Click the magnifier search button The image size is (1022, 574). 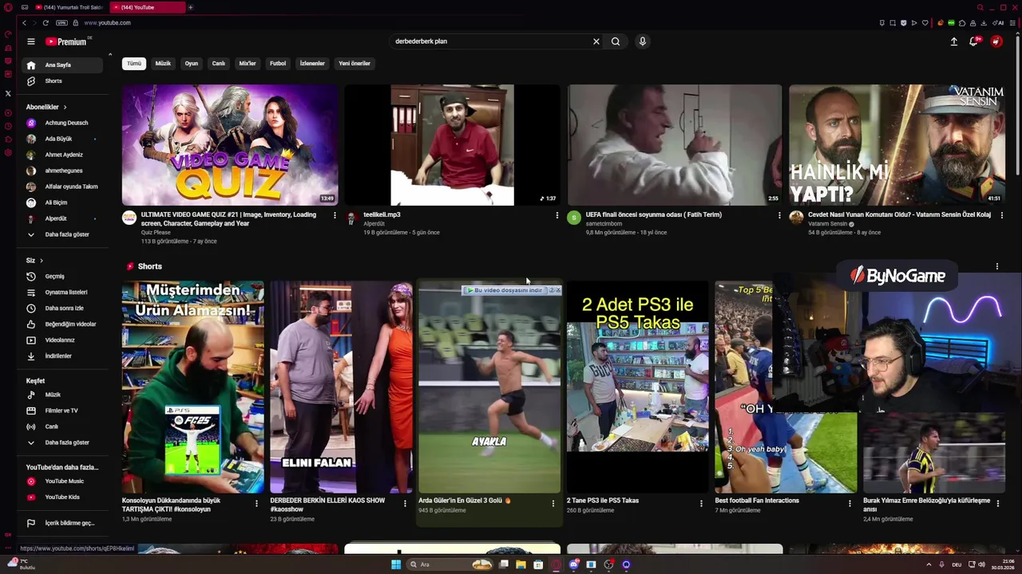(616, 41)
